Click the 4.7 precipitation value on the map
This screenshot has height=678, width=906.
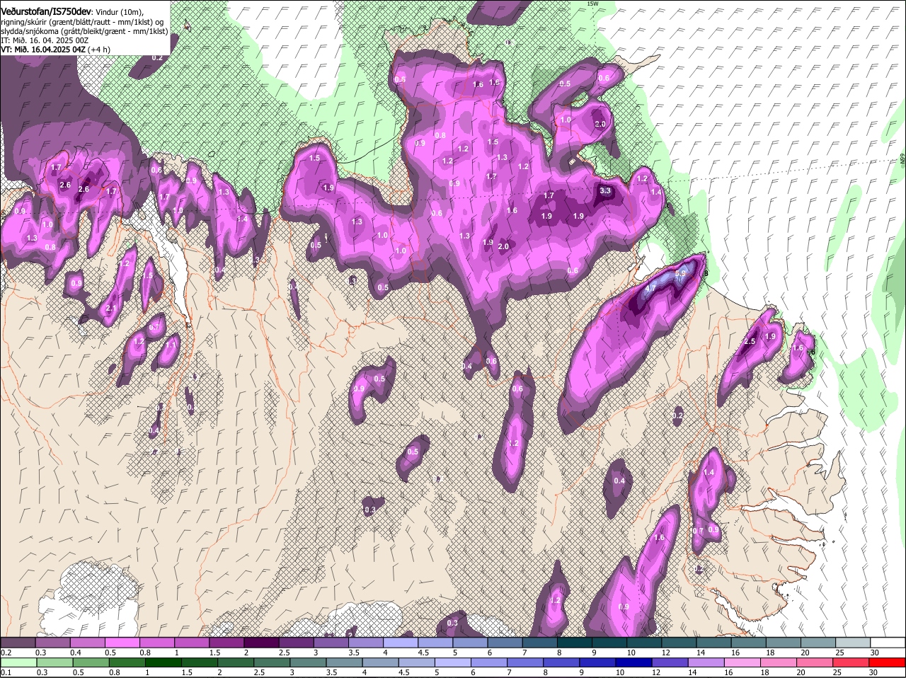651,289
